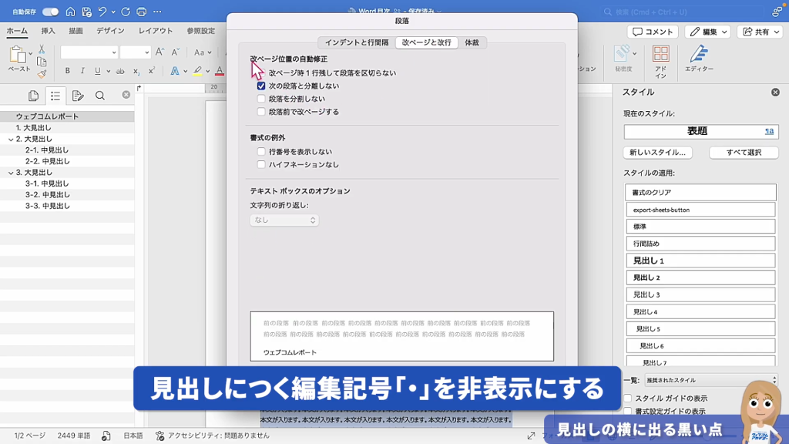The width and height of the screenshot is (789, 444).
Task: Click the Home icon in title bar
Action: point(70,12)
